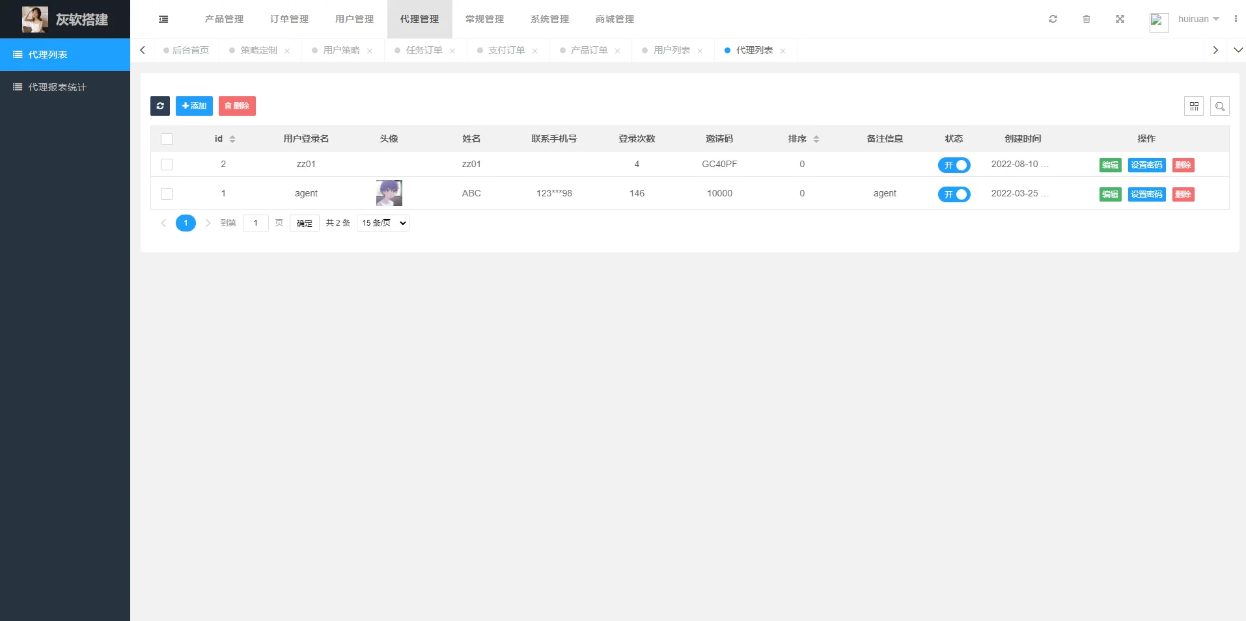Image resolution: width=1246 pixels, height=621 pixels.
Task: Collapse the sidebar using the menu fold icon
Action: pos(163,20)
